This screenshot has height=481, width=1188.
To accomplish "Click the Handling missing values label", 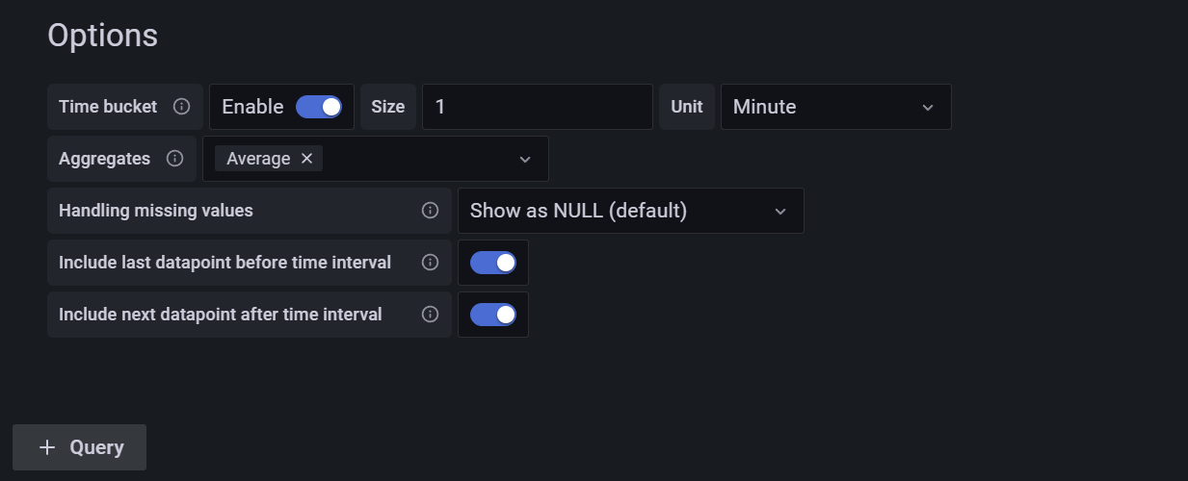I will coord(156,211).
